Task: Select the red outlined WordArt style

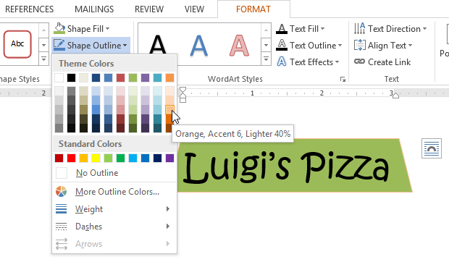Action: click(x=239, y=45)
